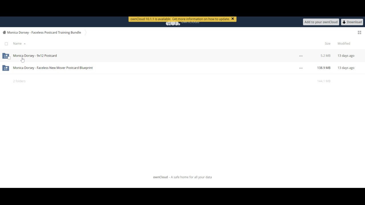The image size is (365, 205).
Task: Click breadcrumb Faceless Postcard Training Bundle
Action: (44, 32)
